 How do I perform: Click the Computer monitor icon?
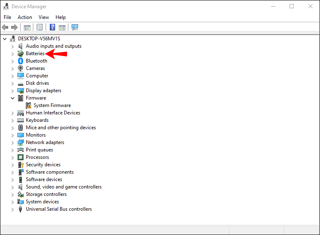[x=21, y=76]
